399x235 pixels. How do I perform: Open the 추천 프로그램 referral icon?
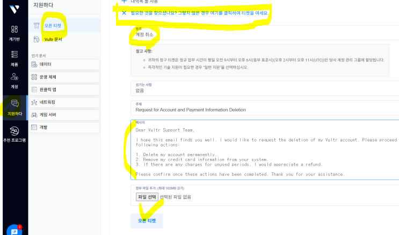coord(14,131)
